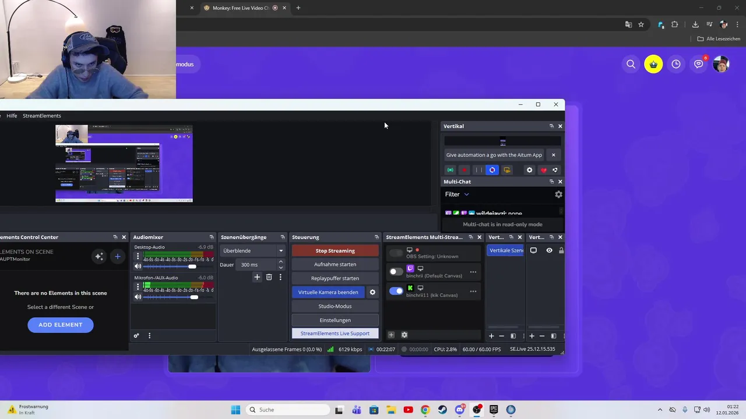Click Stop Streaming button
746x419 pixels.
[335, 251]
